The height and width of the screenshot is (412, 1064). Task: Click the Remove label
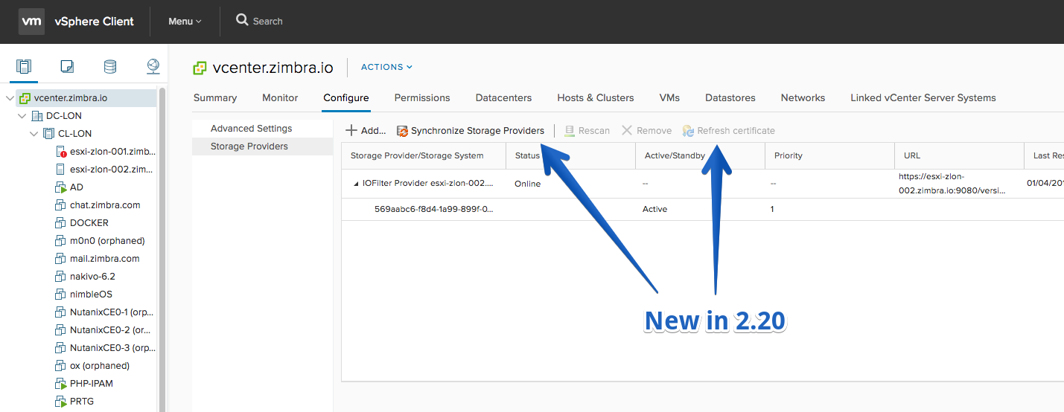pos(654,131)
